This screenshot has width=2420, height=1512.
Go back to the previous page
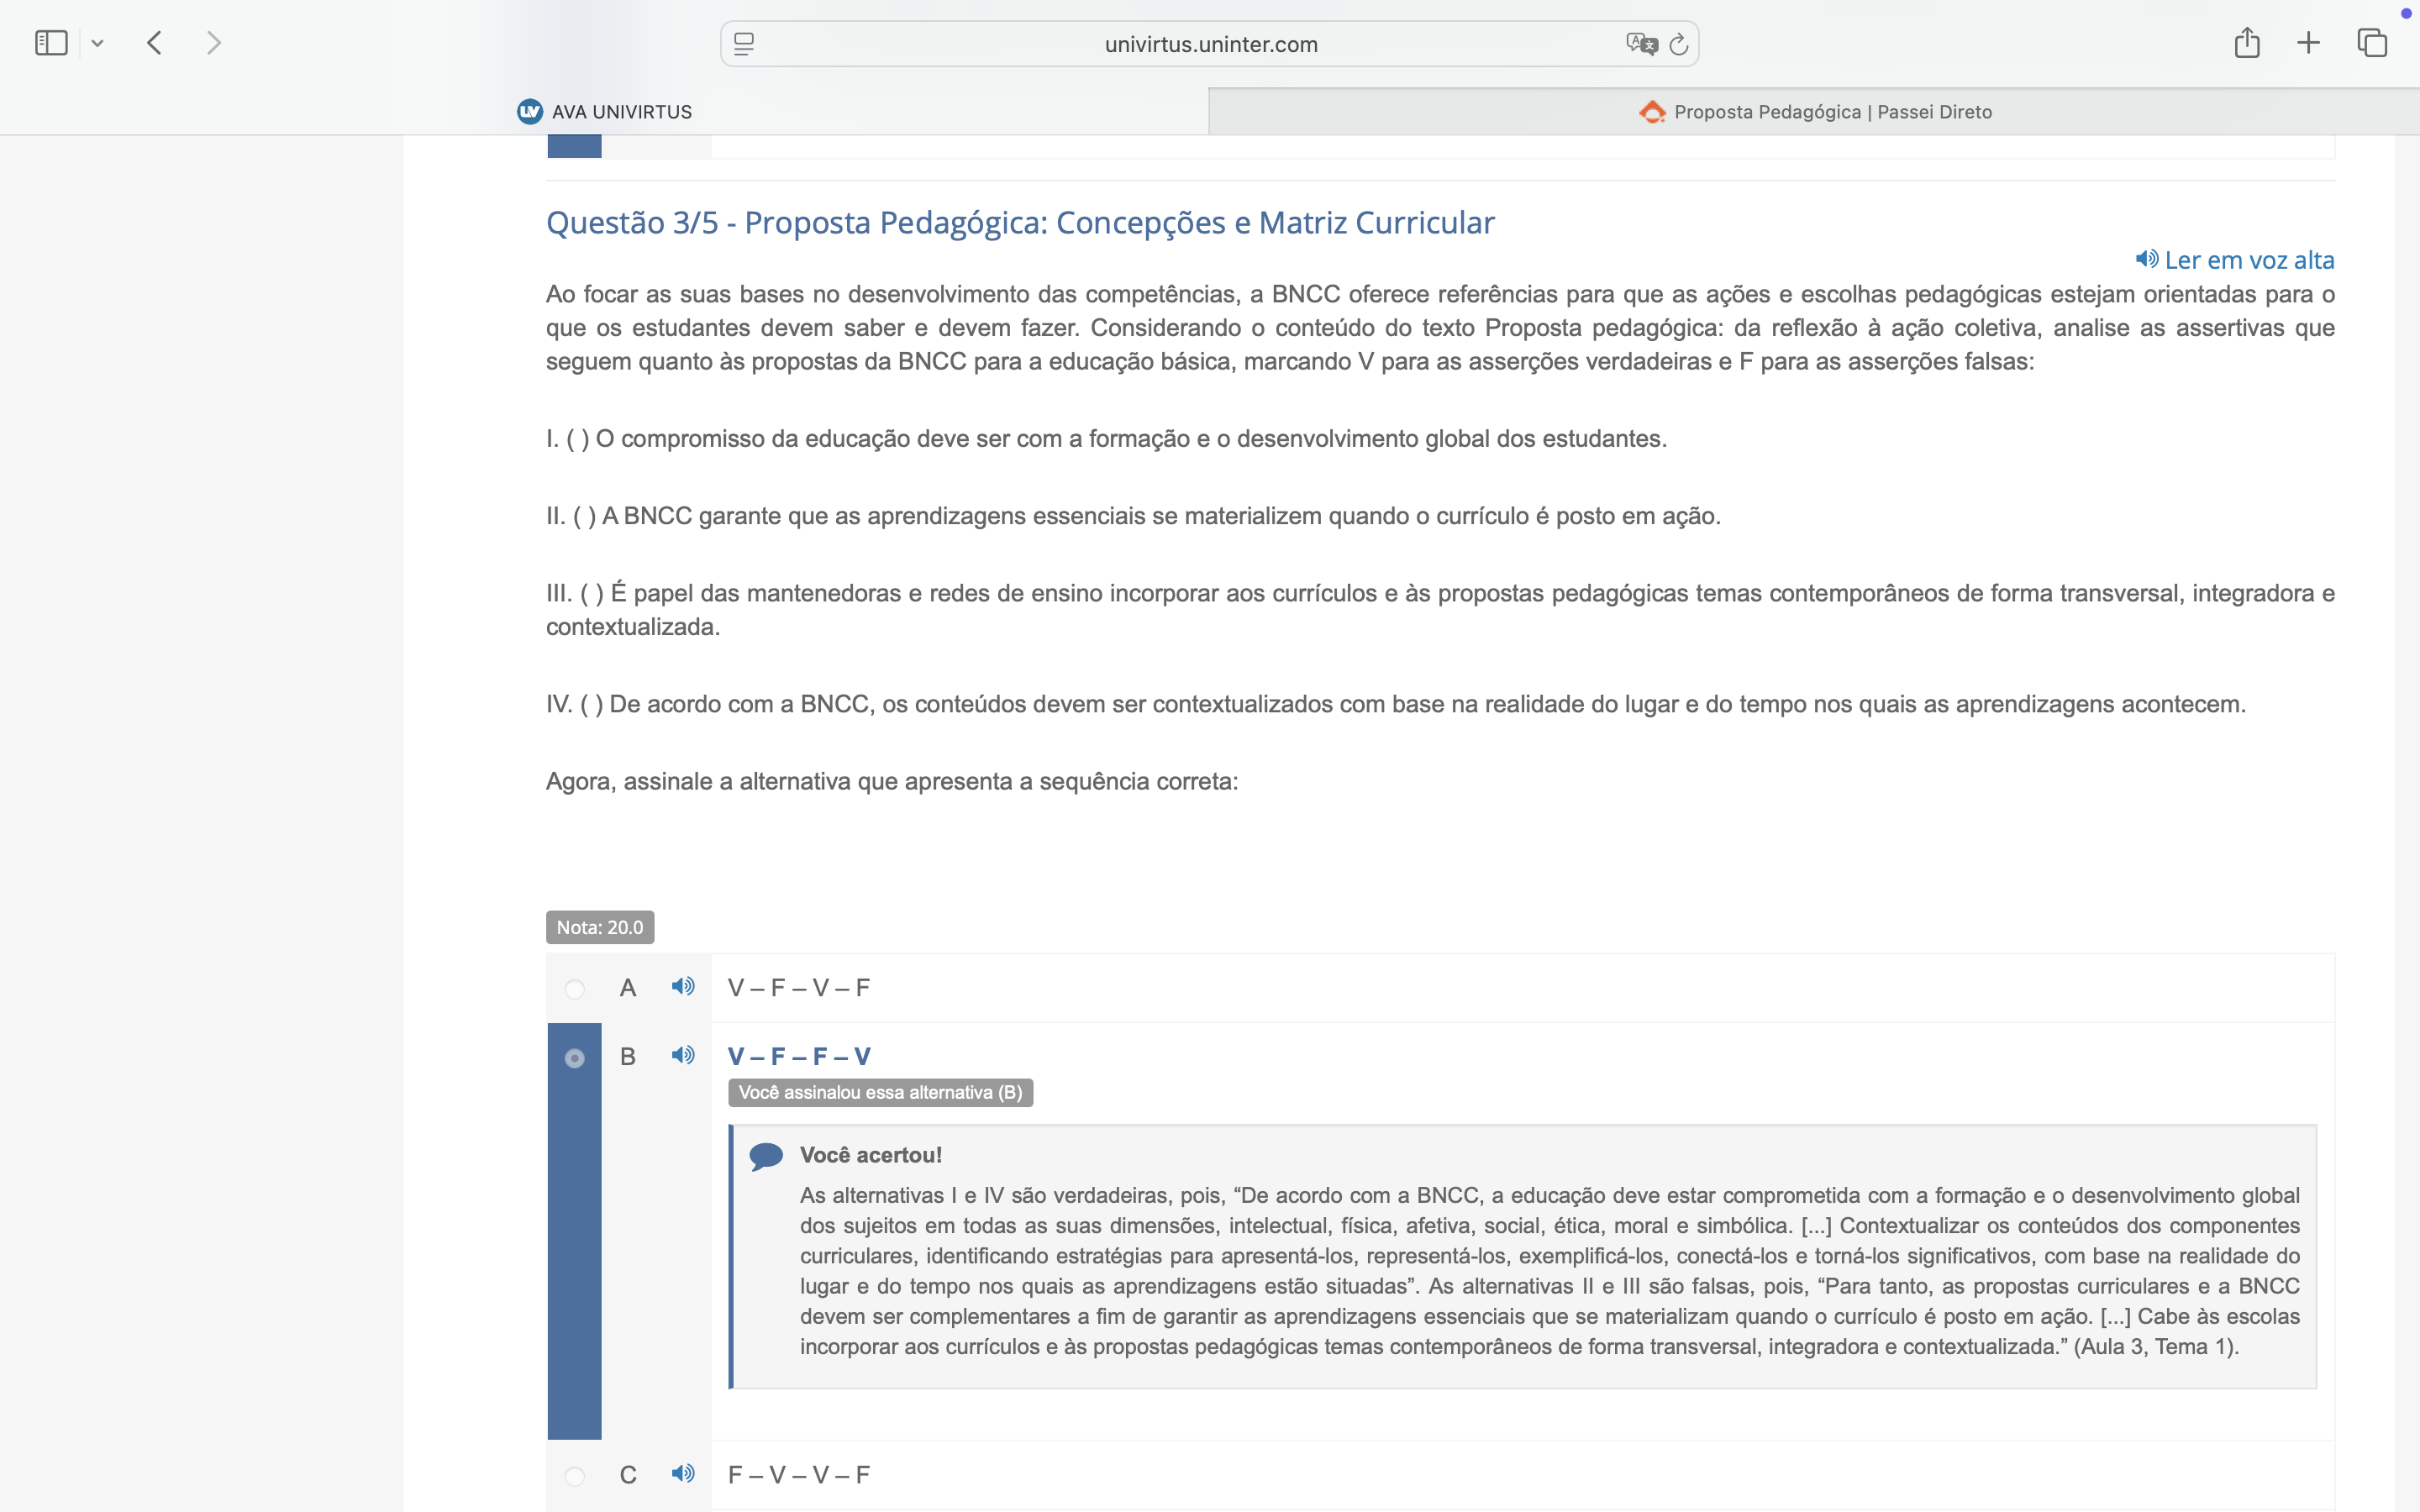154,43
